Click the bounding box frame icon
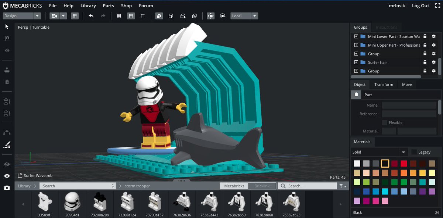Viewport: 443px width, 218px height. click(x=142, y=16)
